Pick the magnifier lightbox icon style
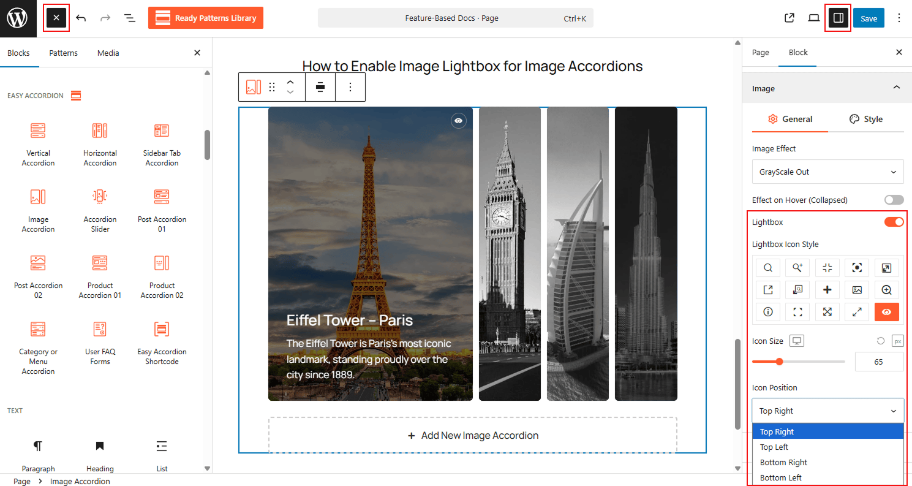 click(x=767, y=267)
